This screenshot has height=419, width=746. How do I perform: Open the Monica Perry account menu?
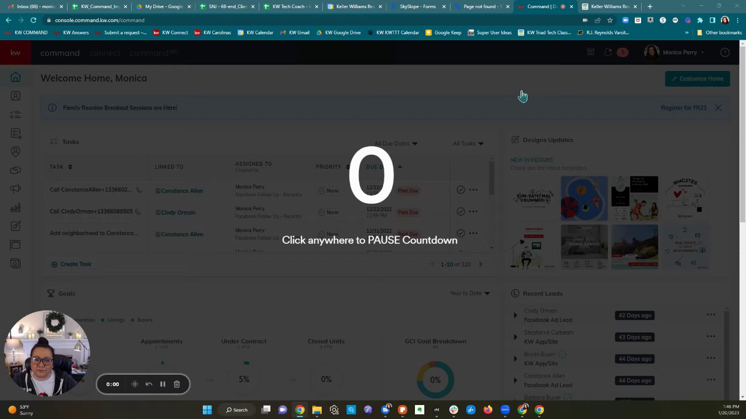point(675,52)
